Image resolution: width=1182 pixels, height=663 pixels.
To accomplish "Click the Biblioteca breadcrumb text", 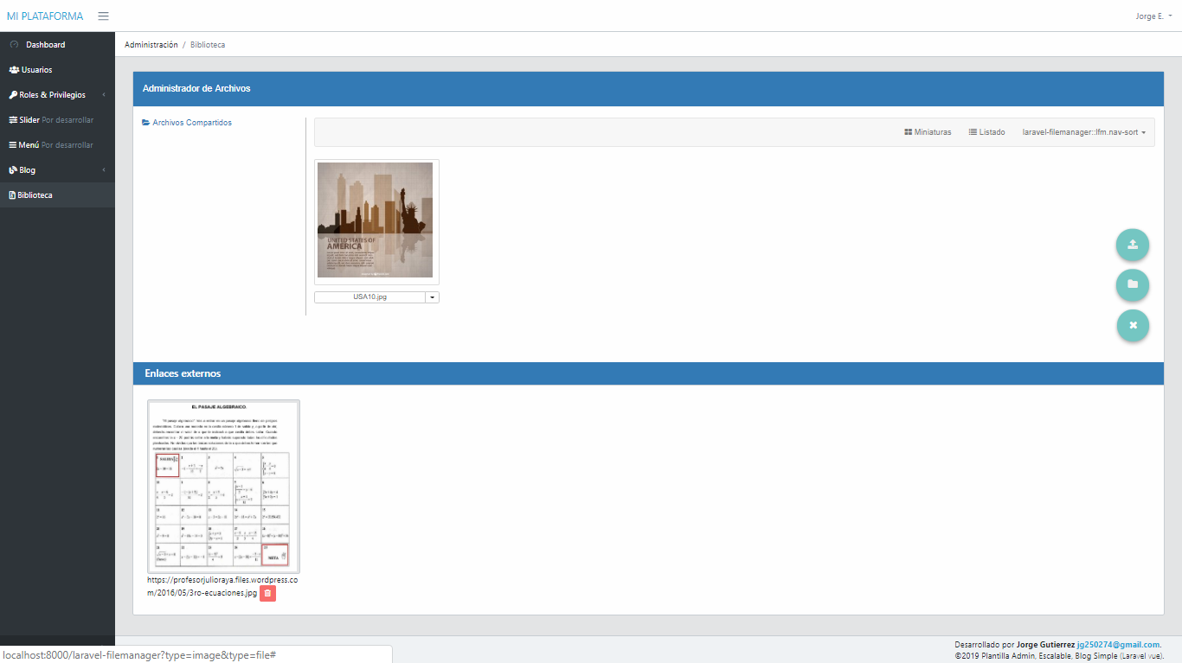I will (208, 45).
